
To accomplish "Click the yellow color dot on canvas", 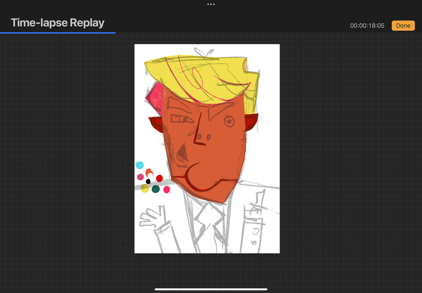I will 145,189.
